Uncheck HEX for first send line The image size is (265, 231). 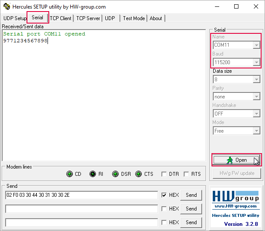pos(164,195)
